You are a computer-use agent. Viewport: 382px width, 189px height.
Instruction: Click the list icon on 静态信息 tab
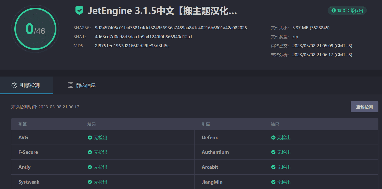click(70, 85)
